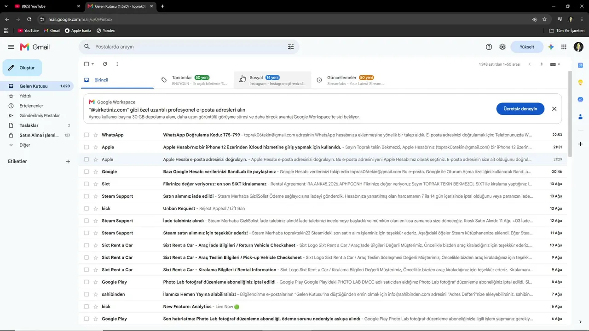Click the Ücretsiz deneyin button
Image resolution: width=589 pixels, height=331 pixels.
[520, 109]
